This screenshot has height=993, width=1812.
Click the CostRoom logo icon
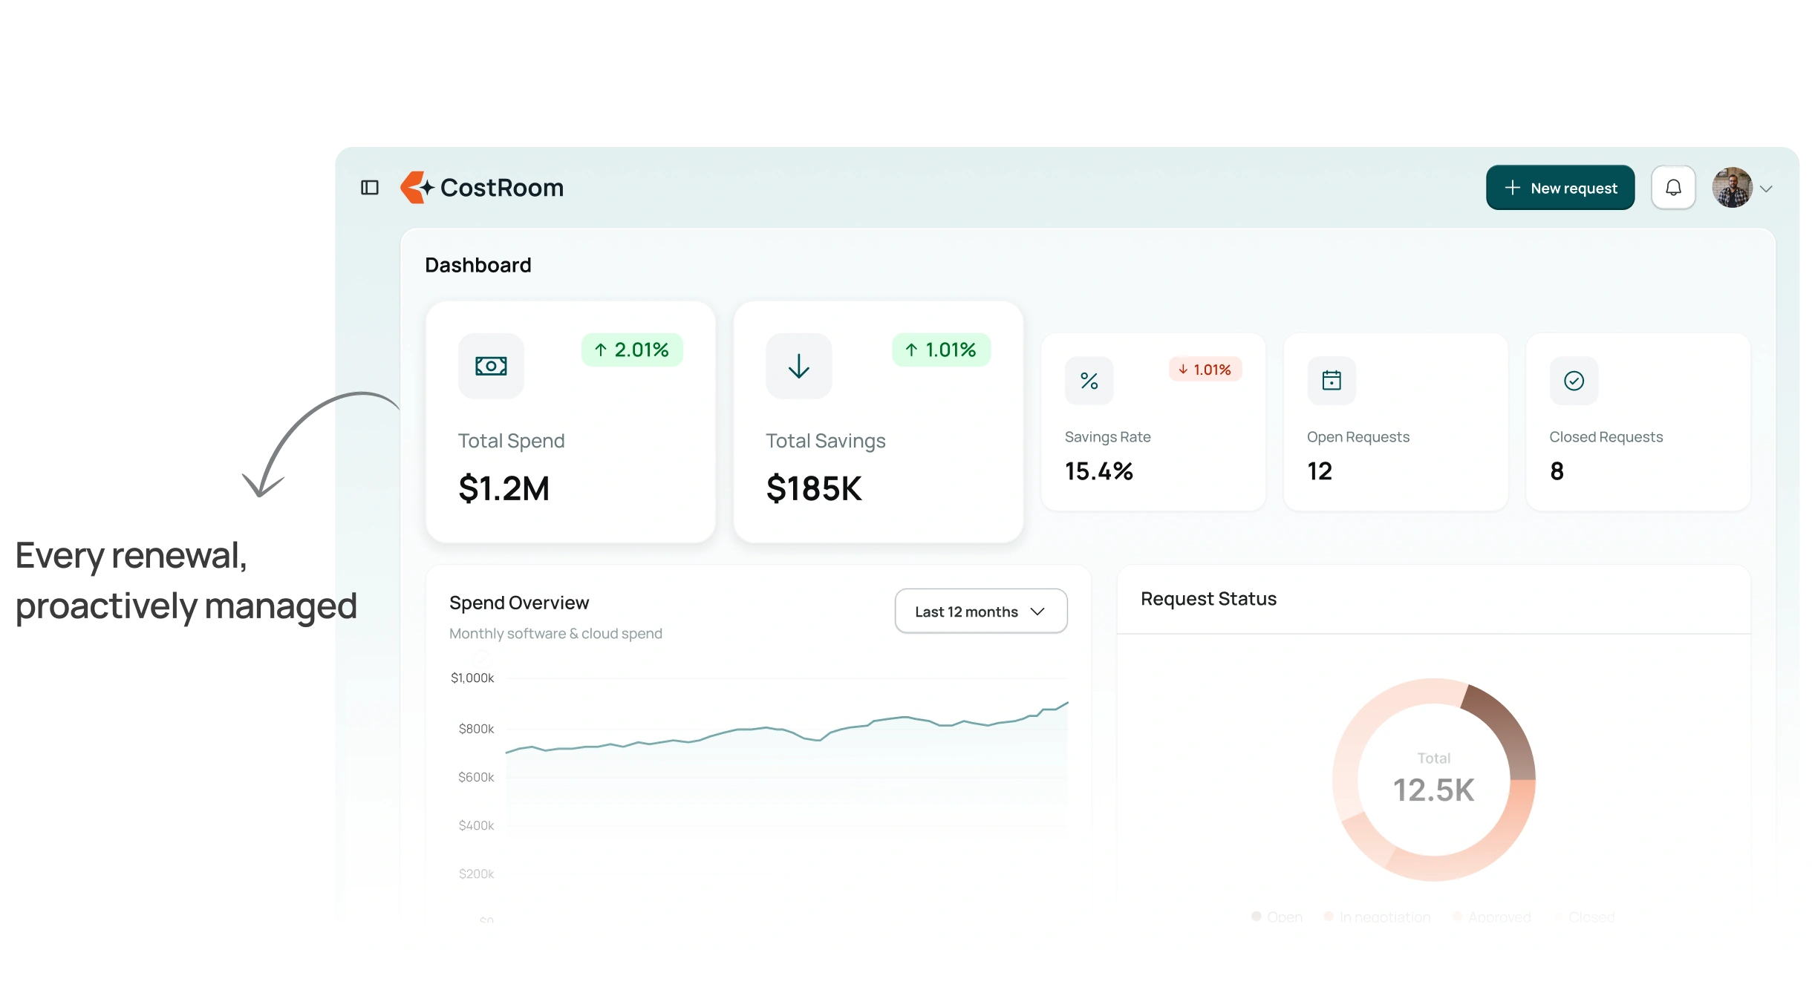point(416,188)
